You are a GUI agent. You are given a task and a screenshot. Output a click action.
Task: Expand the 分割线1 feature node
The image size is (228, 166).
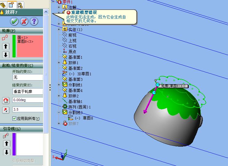59,85
